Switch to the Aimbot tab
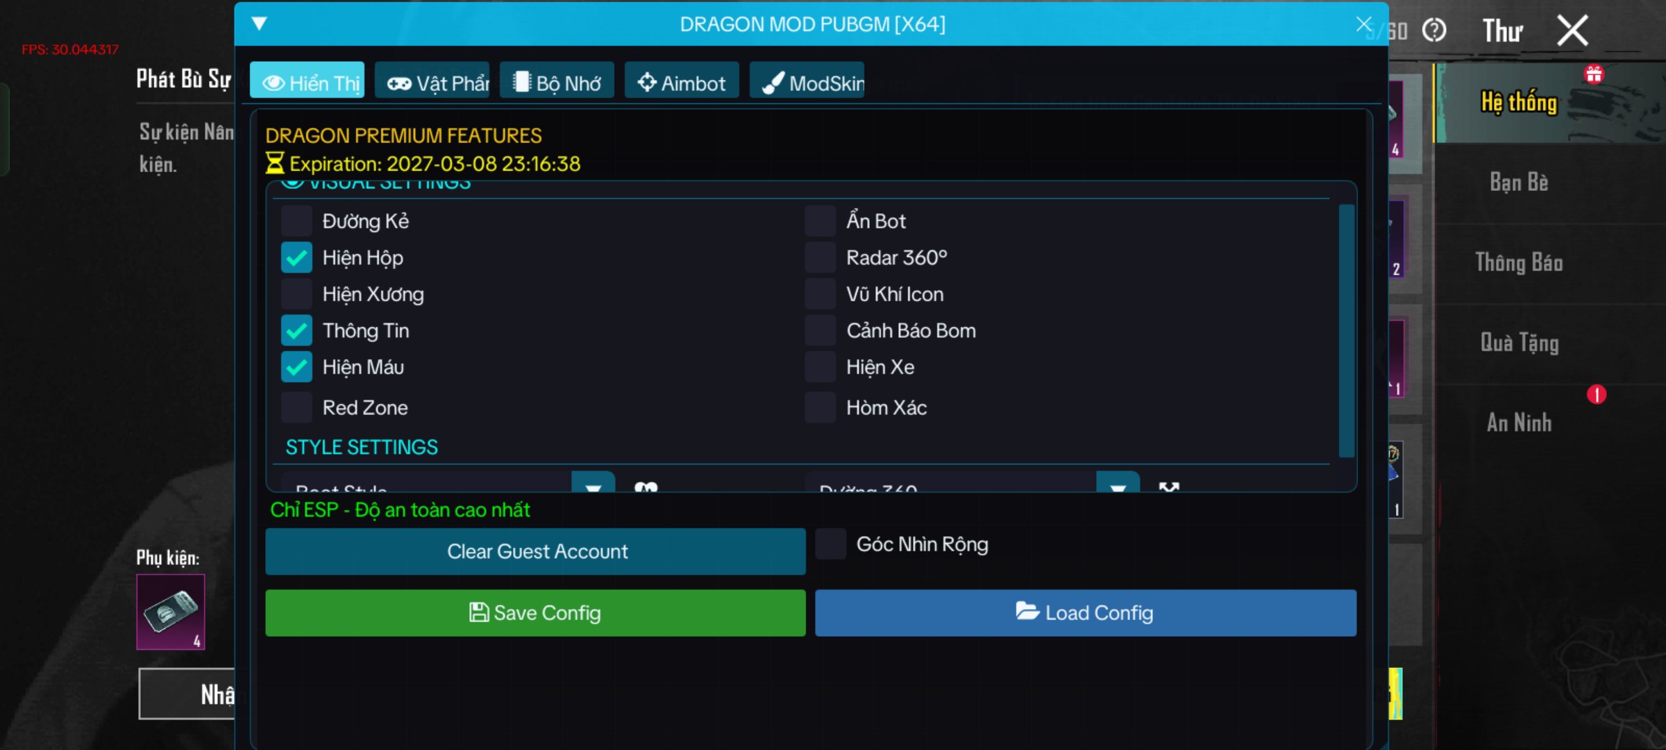The image size is (1666, 750). click(681, 81)
